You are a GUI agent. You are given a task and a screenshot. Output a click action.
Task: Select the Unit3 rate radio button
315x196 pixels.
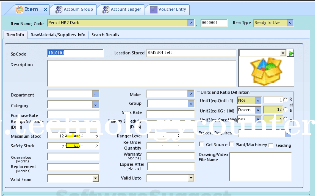286,118
